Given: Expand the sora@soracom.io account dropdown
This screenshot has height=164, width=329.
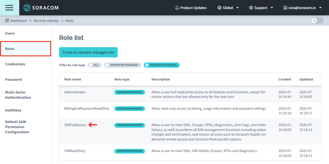Looking at the screenshot, I should pyautogui.click(x=321, y=8).
